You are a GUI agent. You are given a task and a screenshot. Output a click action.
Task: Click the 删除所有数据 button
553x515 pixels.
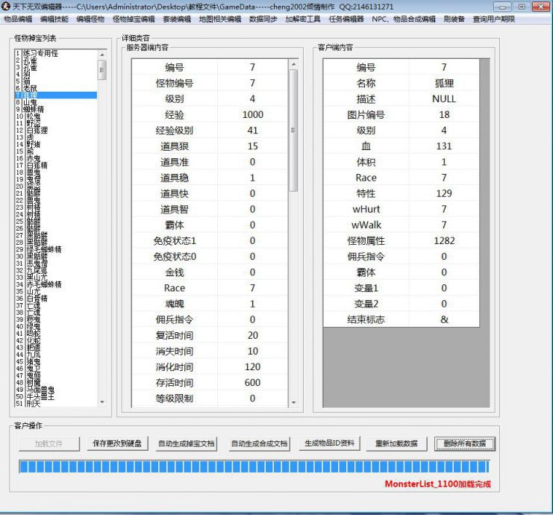click(465, 443)
